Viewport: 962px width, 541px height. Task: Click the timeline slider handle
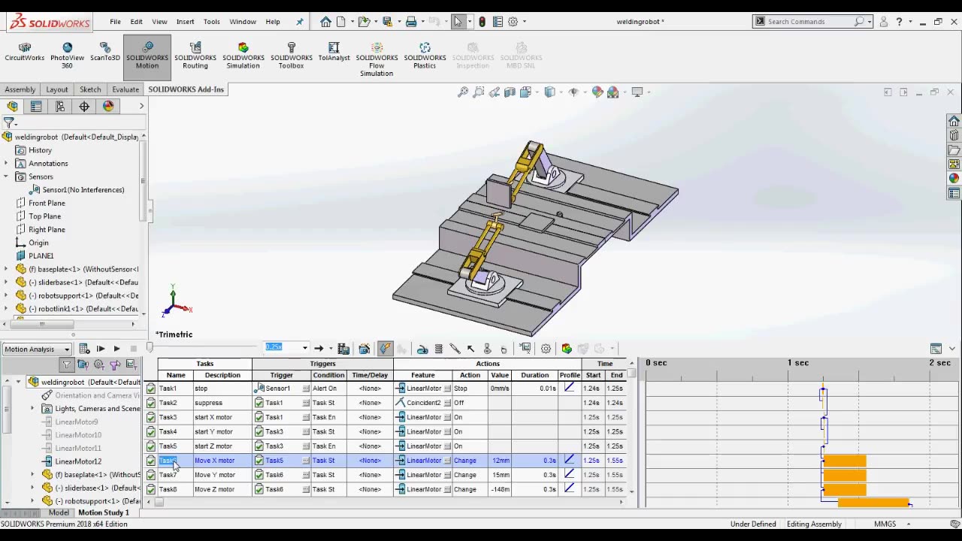(x=150, y=348)
